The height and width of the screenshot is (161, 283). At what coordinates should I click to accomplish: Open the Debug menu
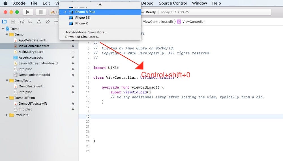[x=147, y=3]
